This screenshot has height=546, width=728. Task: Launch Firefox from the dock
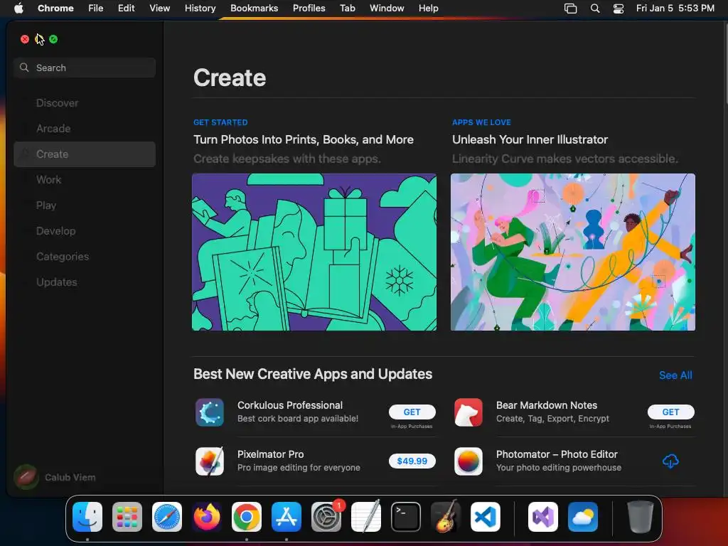[x=207, y=517]
